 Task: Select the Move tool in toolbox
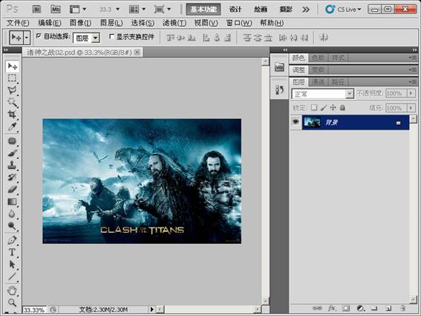[x=13, y=66]
